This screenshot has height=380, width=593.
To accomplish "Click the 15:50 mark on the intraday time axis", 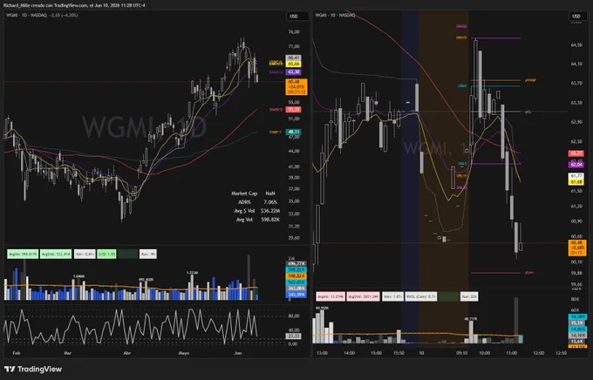I will click(399, 353).
